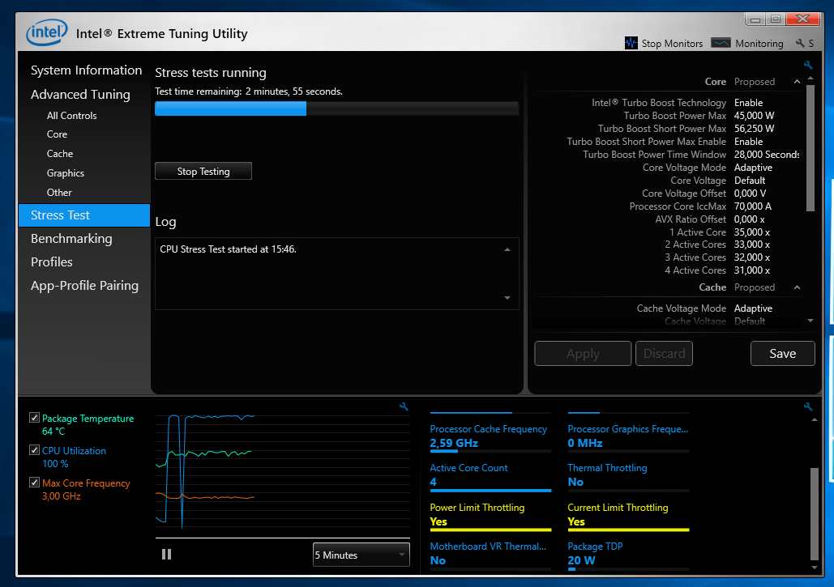
Task: Uncheck Package Temperature checkbox
Action: (35, 418)
